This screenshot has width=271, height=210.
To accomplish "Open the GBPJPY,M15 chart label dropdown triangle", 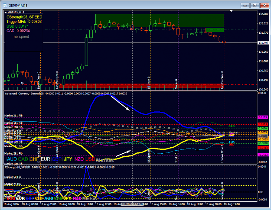I will tap(6, 13).
